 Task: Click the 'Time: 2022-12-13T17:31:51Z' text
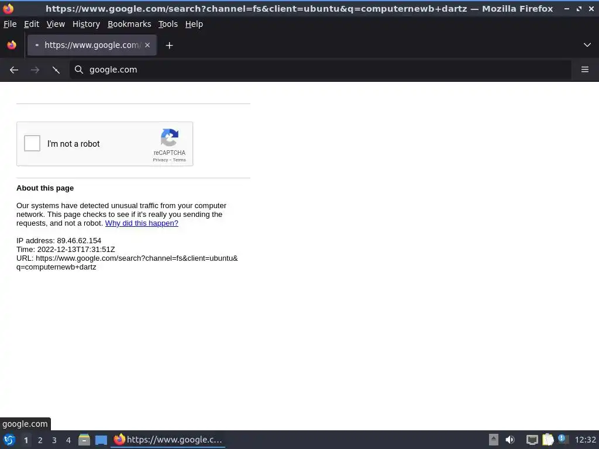tap(66, 249)
